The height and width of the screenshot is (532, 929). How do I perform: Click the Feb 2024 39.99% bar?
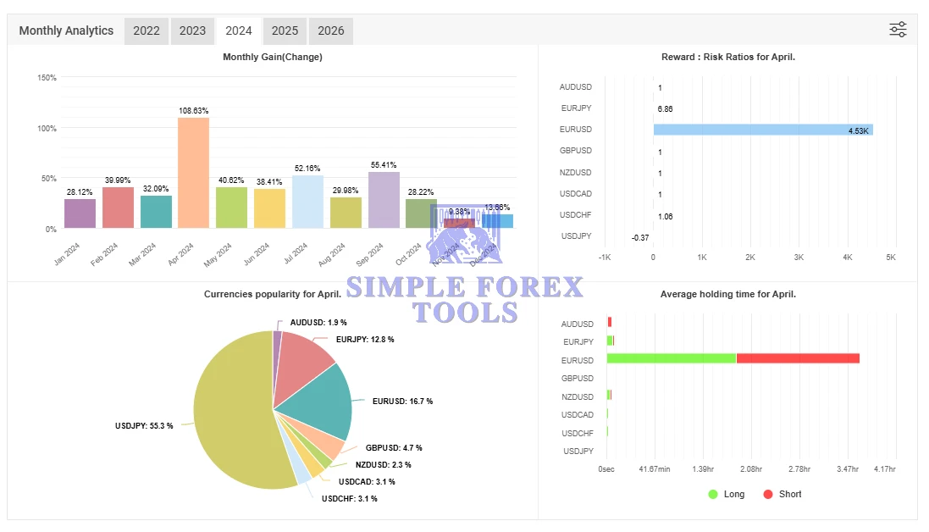click(x=118, y=208)
